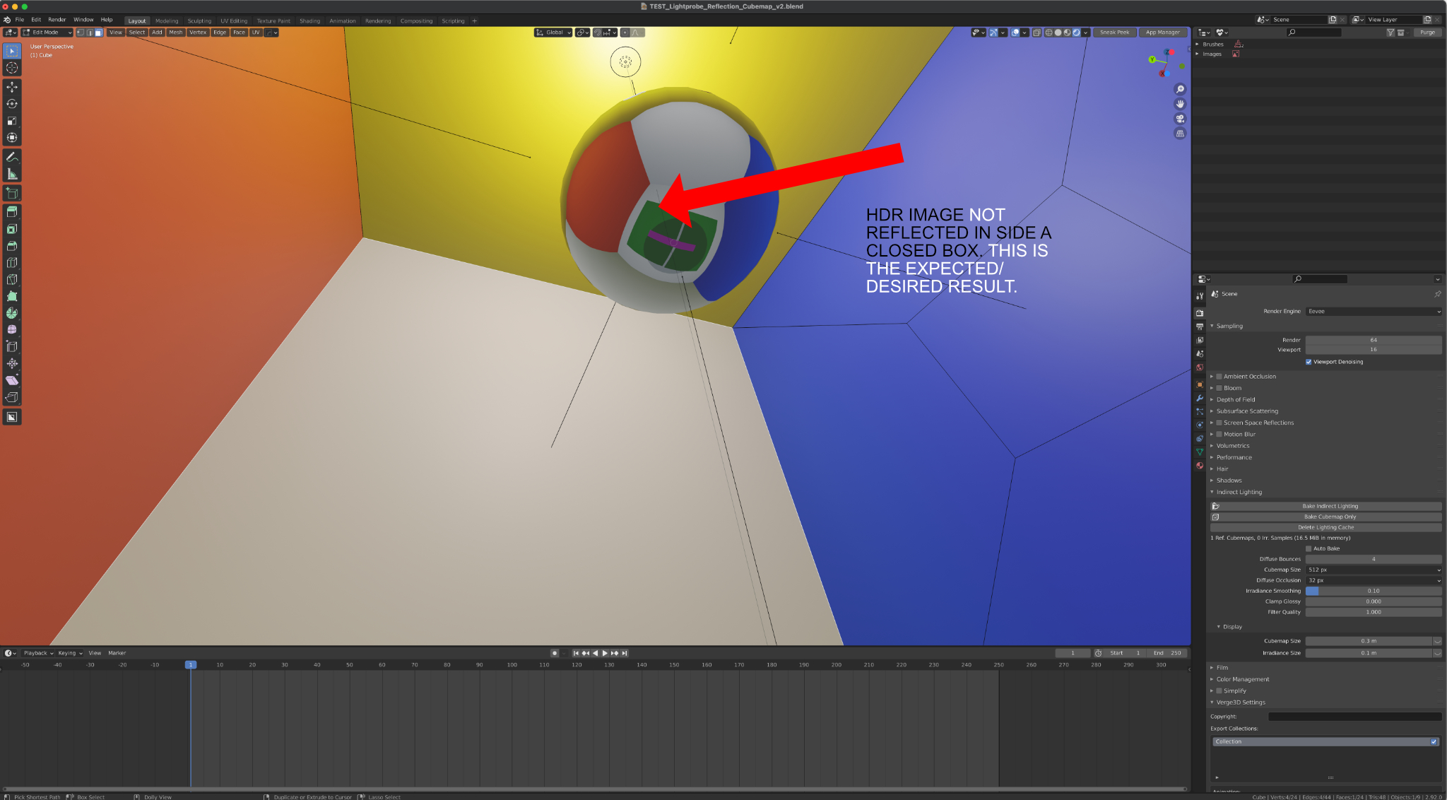The width and height of the screenshot is (1447, 800).
Task: Choose the Measure tool
Action: [x=12, y=174]
